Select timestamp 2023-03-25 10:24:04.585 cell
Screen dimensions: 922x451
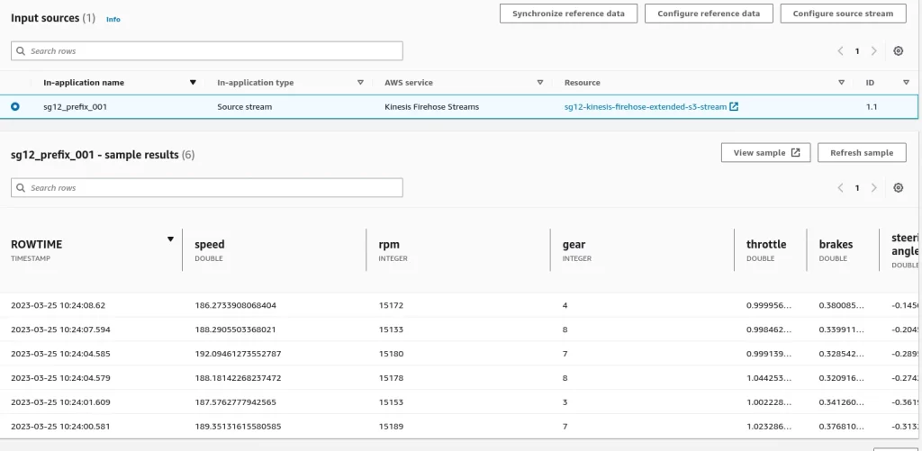[x=60, y=354]
